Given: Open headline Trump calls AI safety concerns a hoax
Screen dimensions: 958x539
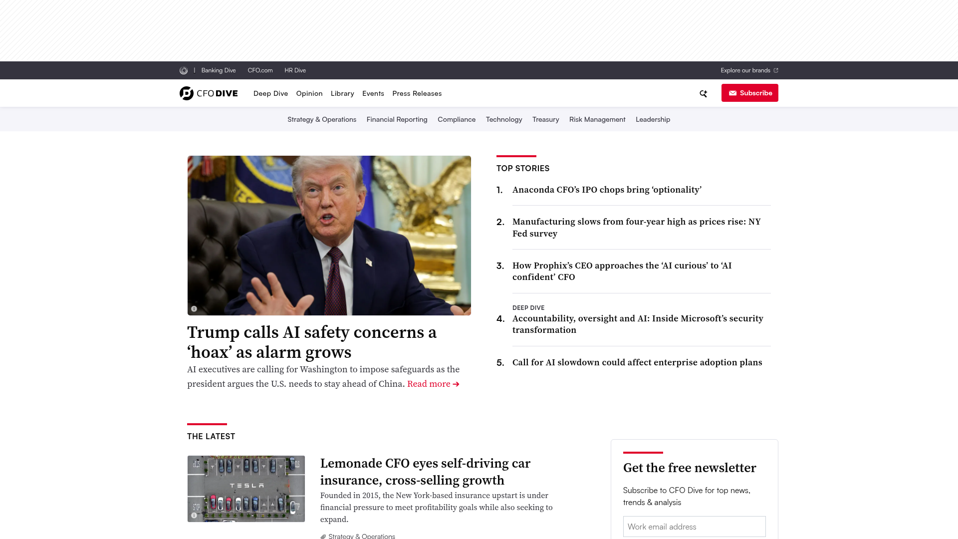Looking at the screenshot, I should pos(312,342).
